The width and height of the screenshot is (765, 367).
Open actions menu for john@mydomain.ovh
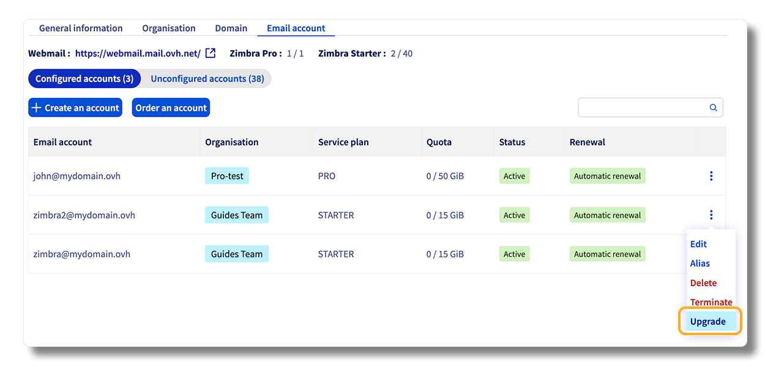(711, 176)
